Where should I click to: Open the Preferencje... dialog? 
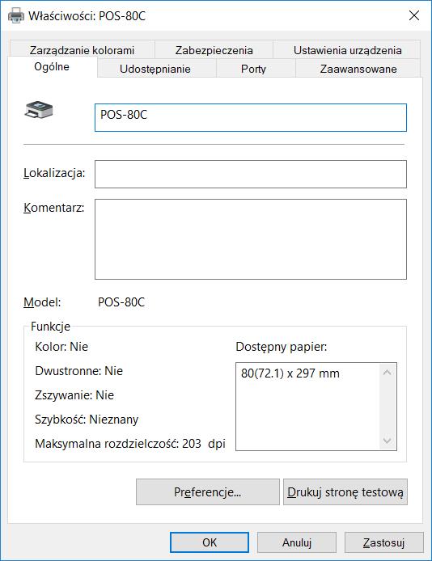tap(208, 492)
